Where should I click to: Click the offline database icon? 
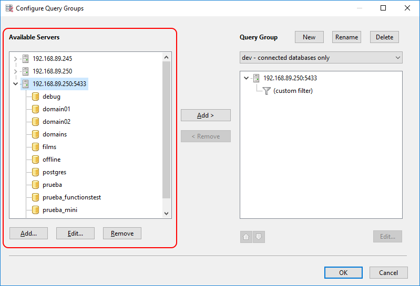[x=35, y=160]
